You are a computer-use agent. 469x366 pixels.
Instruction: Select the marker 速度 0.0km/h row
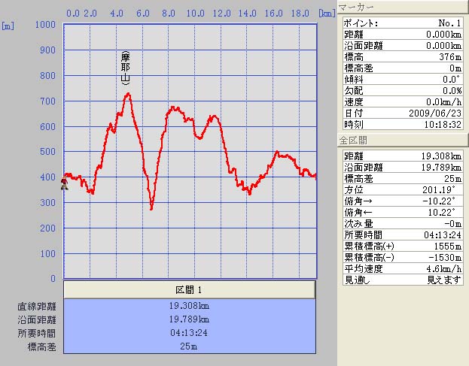(x=403, y=101)
